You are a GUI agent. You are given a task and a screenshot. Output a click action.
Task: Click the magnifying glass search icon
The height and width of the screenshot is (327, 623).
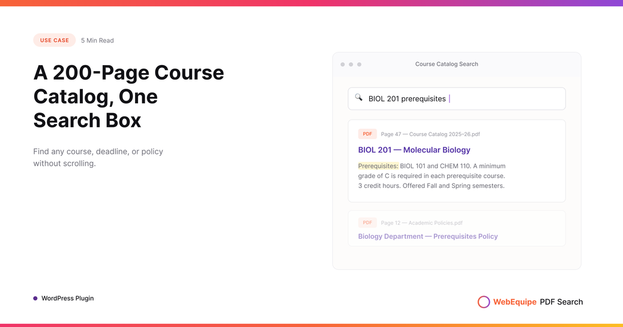click(x=359, y=98)
